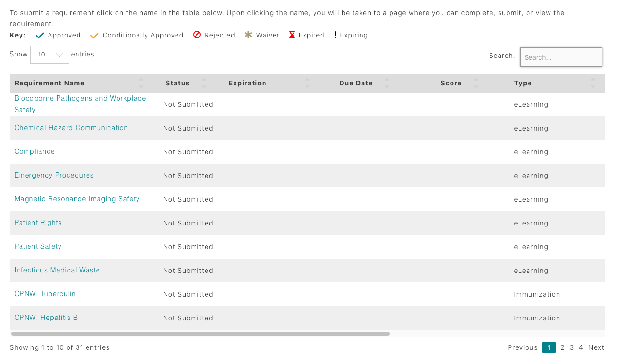This screenshot has height=356, width=627.
Task: Click the Expired hourglass icon in the key
Action: 291,35
